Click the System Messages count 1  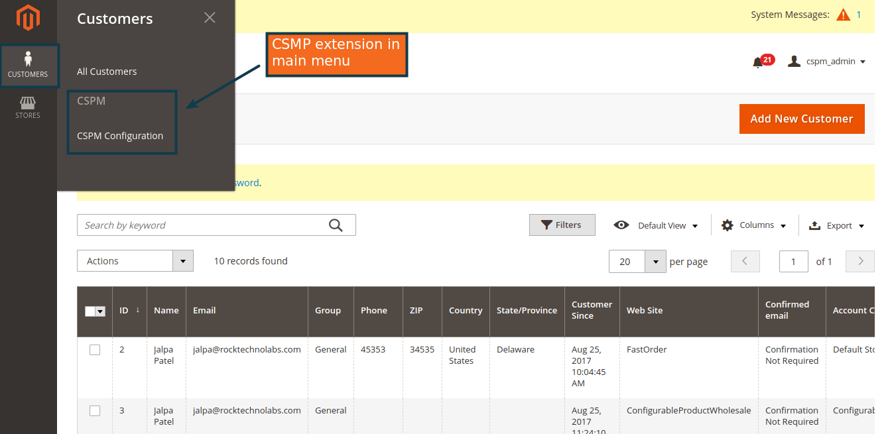coord(859,15)
